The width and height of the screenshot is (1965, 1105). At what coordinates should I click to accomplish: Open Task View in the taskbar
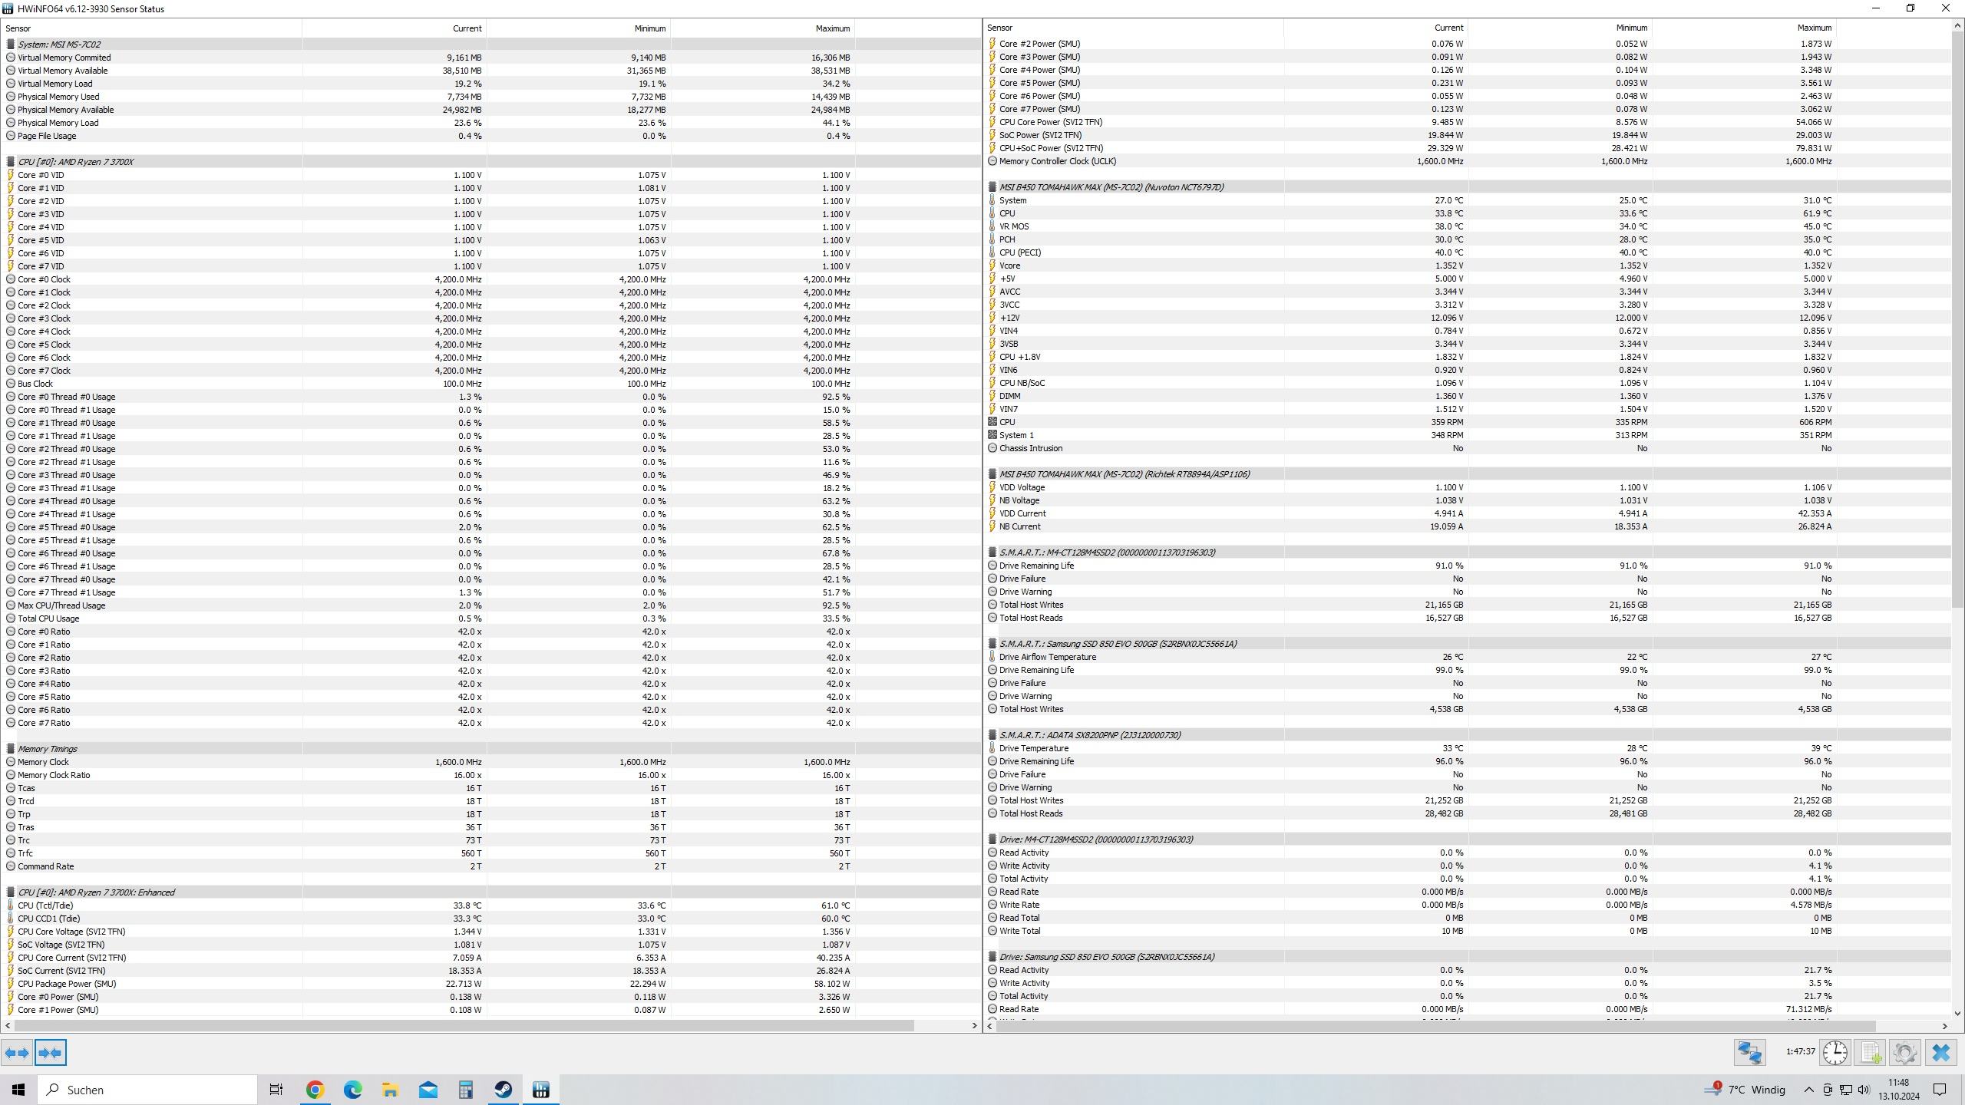coord(276,1090)
